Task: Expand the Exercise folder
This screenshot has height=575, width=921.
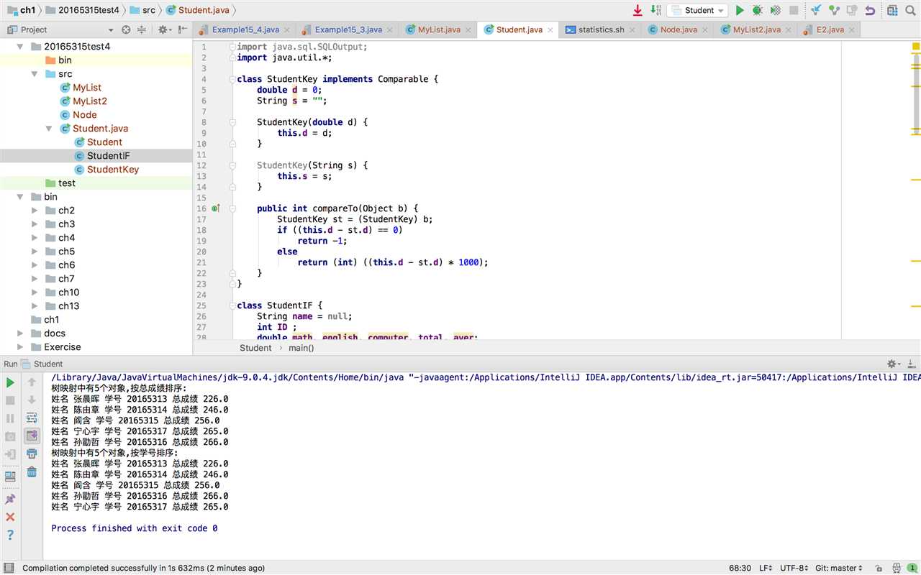Action: (21, 347)
